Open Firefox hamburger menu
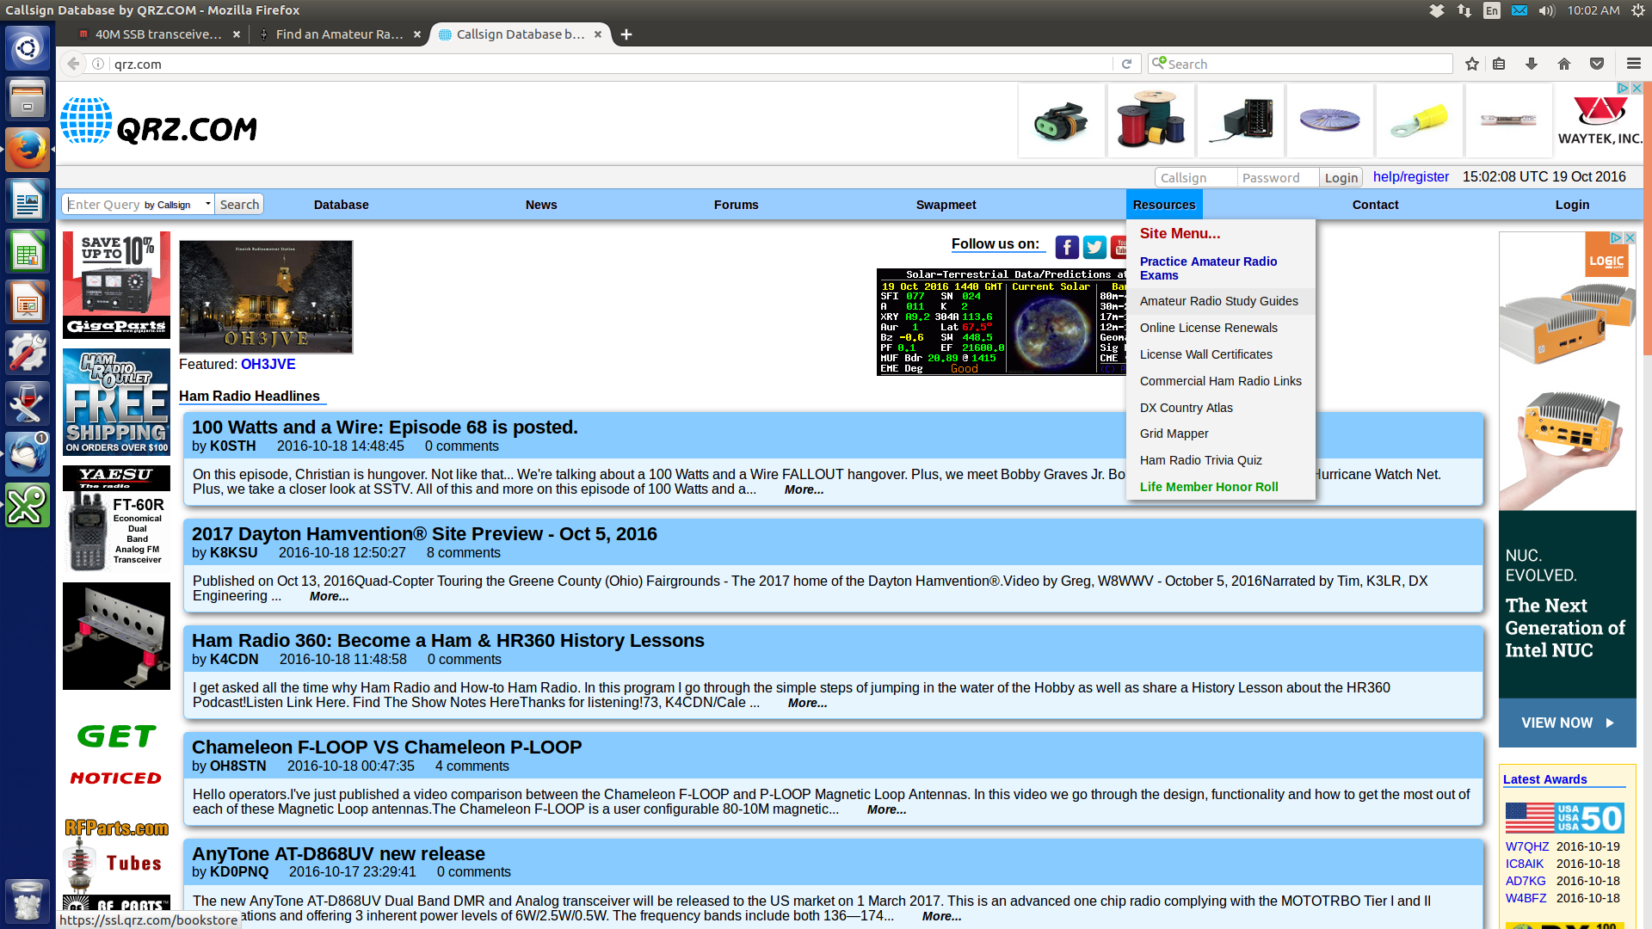This screenshot has height=929, width=1652. pos(1633,64)
